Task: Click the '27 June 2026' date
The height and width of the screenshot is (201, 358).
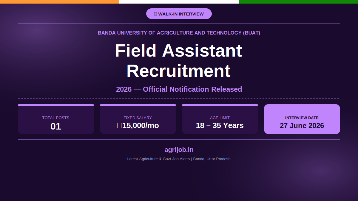Action: [302, 125]
